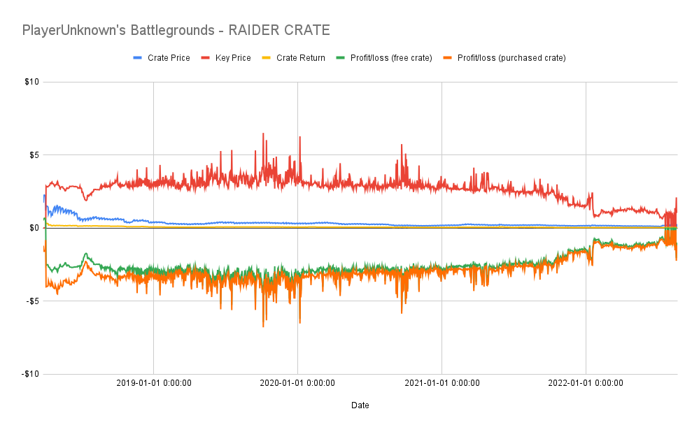This screenshot has height=432, width=699.
Task: Click the red Key Price legend swatch
Action: tap(206, 58)
